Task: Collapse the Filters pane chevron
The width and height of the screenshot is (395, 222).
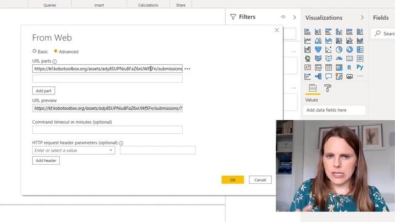Action: point(294,17)
